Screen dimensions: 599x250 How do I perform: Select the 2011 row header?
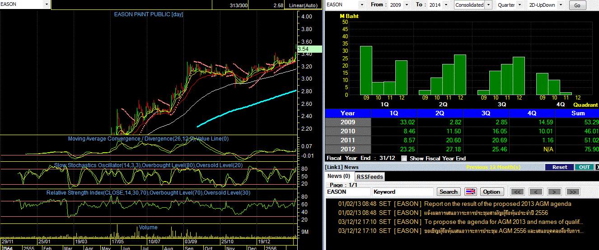[x=347, y=140]
